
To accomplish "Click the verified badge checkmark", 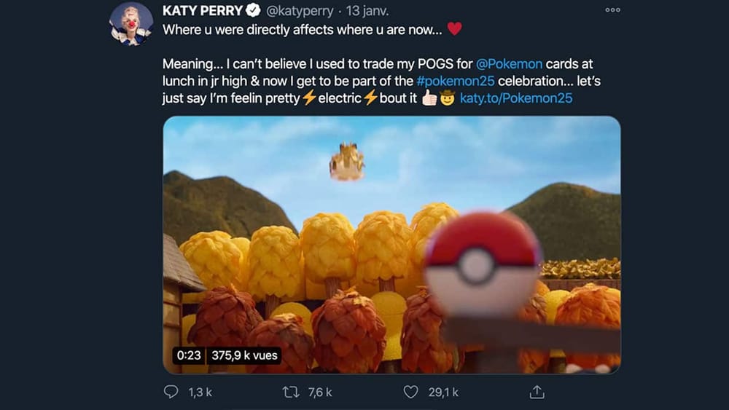I will (x=253, y=11).
